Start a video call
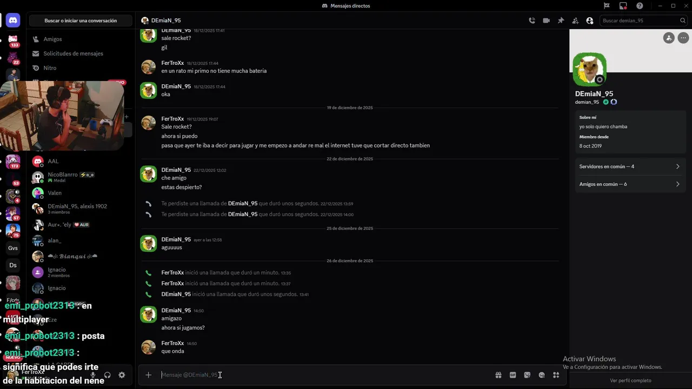This screenshot has height=389, width=692. [546, 21]
